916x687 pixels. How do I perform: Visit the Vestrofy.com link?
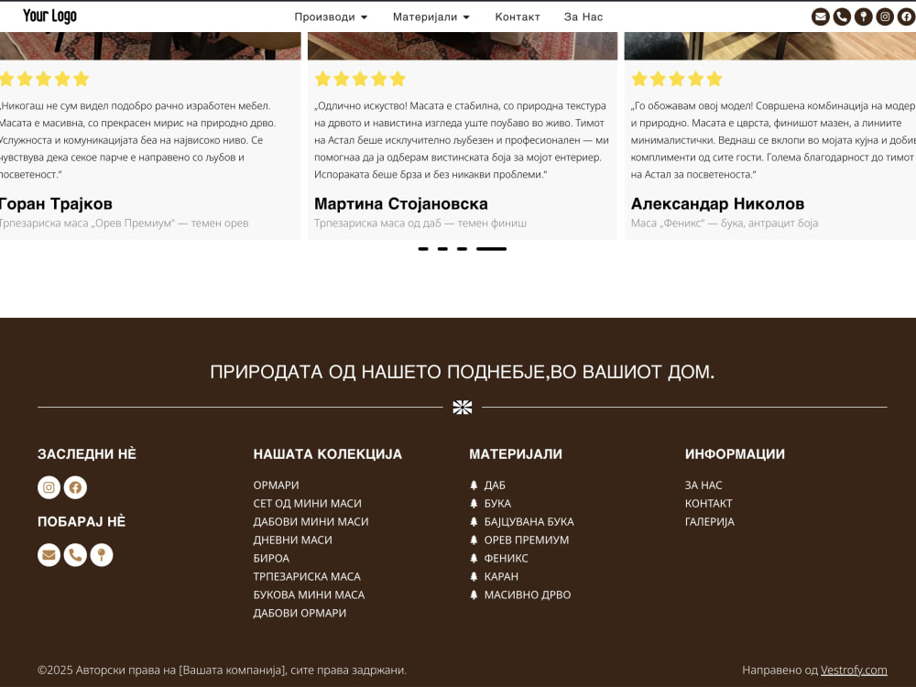tap(854, 671)
